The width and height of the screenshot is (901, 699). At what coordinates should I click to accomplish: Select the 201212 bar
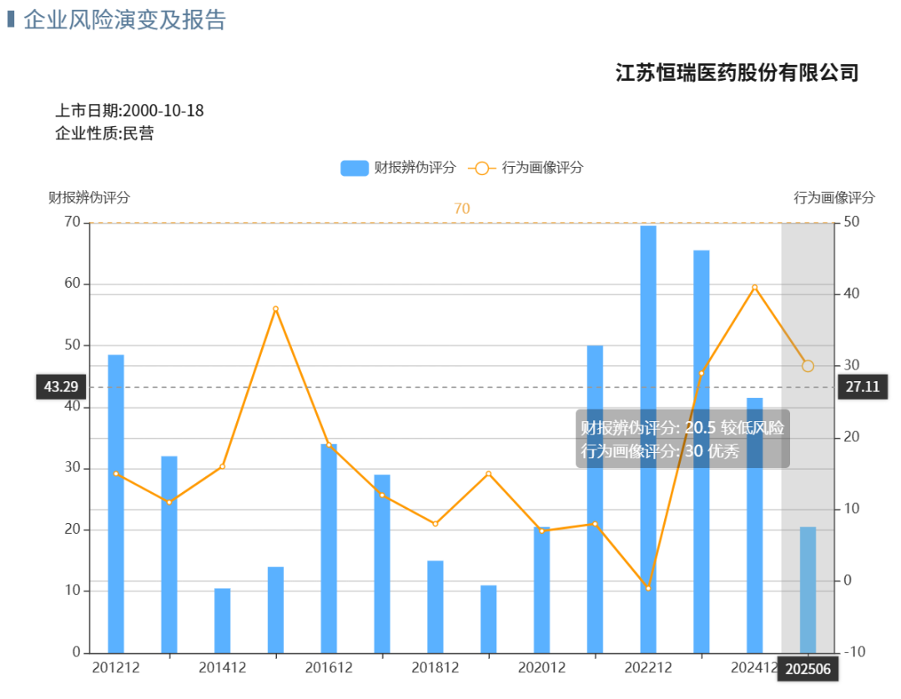pos(116,504)
